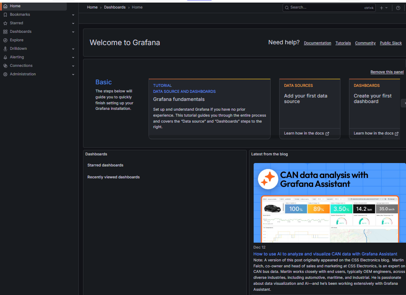Viewport: 406px width, 295px height.
Task: Show next setup card with right arrow
Action: tap(404, 103)
